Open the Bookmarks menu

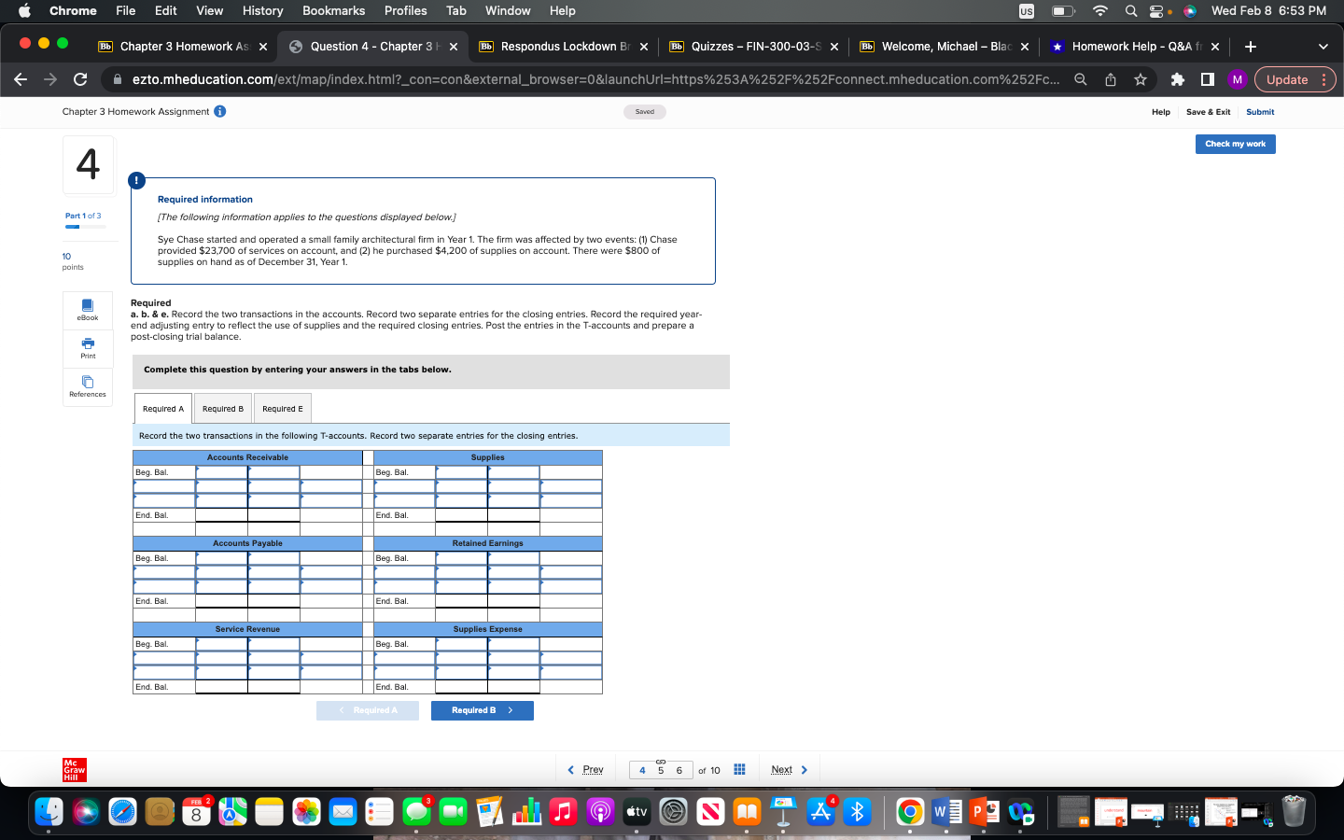333,10
